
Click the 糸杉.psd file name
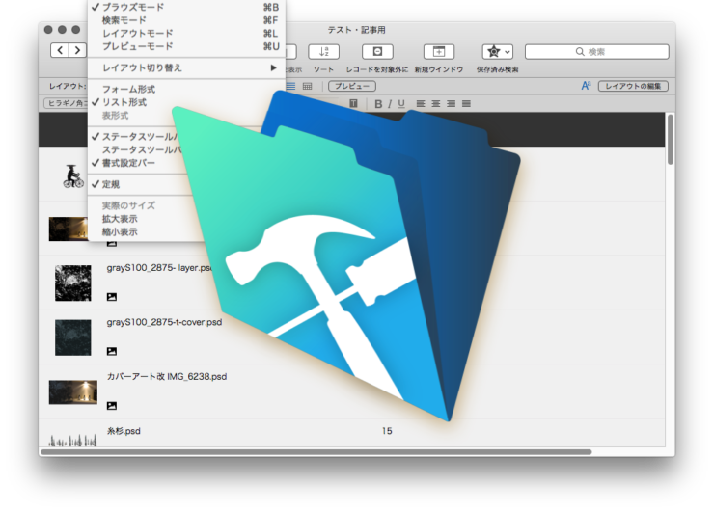(x=124, y=431)
